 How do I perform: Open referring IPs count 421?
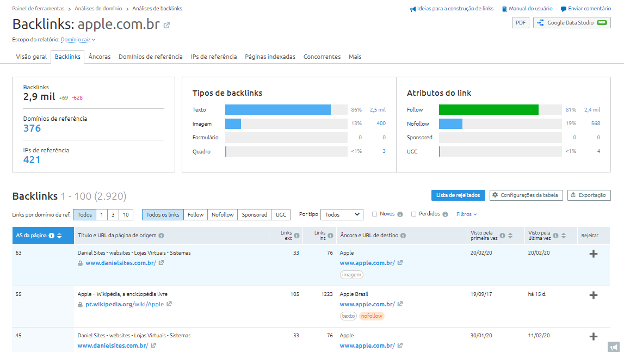[32, 159]
